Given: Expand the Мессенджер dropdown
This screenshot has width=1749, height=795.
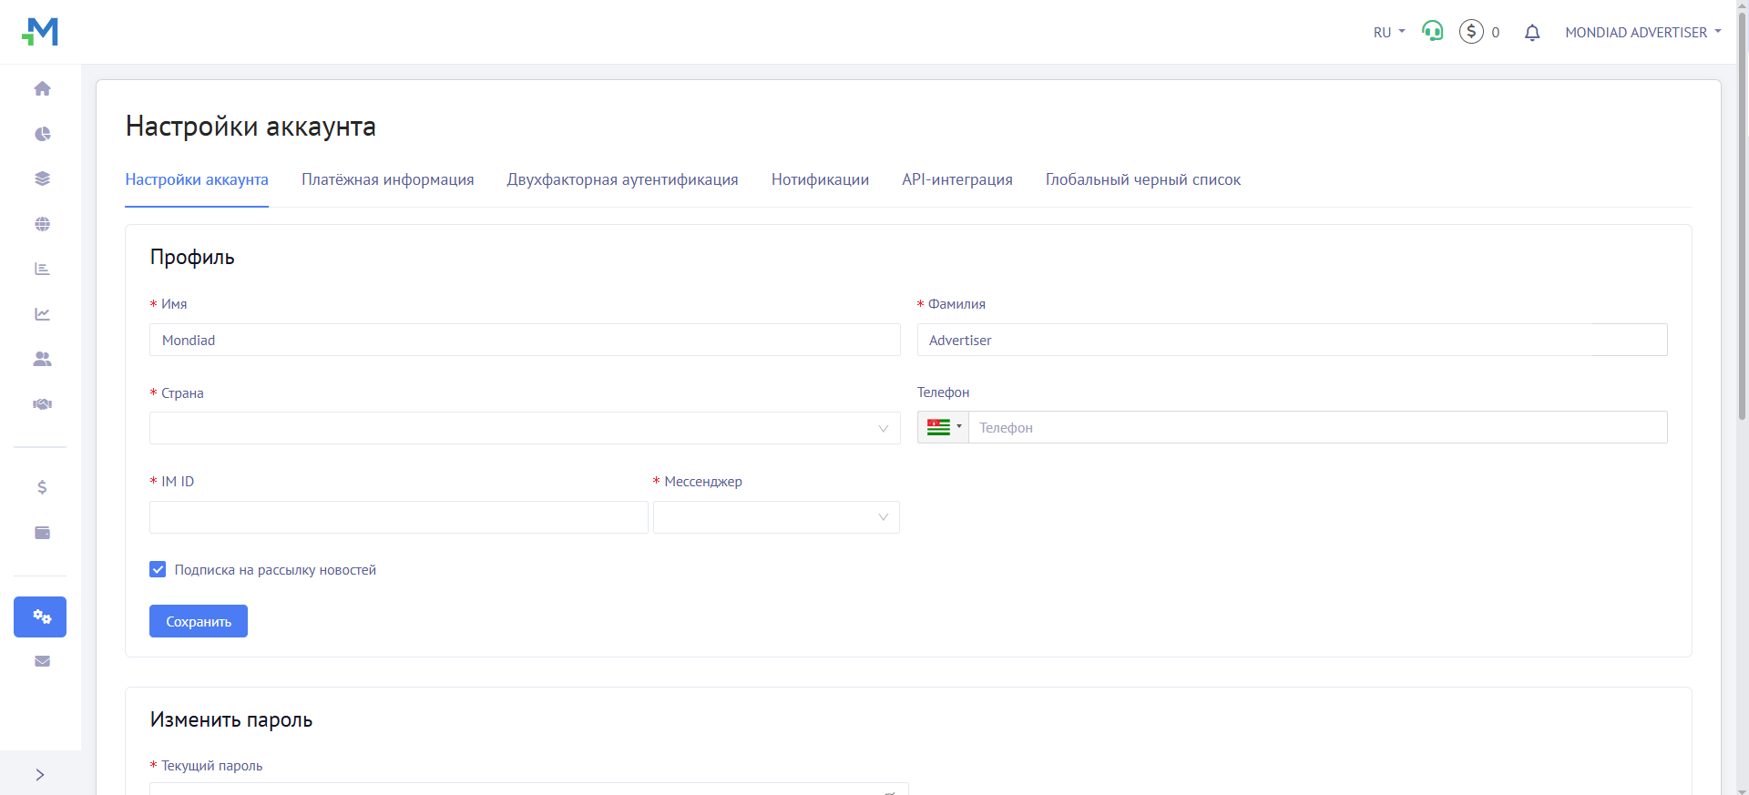Looking at the screenshot, I should [x=776, y=517].
